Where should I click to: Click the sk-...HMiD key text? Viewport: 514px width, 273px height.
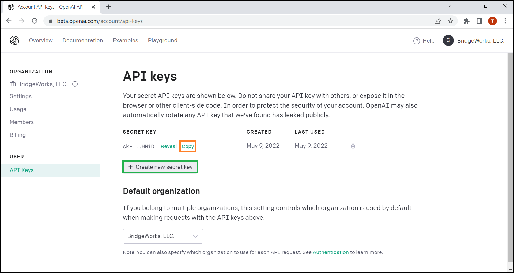[x=138, y=146]
